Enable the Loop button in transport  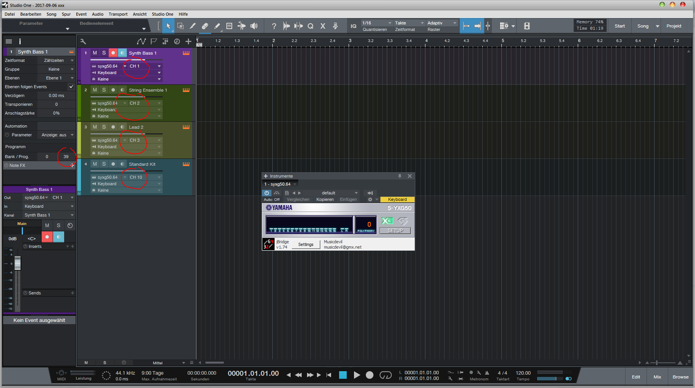click(x=385, y=375)
